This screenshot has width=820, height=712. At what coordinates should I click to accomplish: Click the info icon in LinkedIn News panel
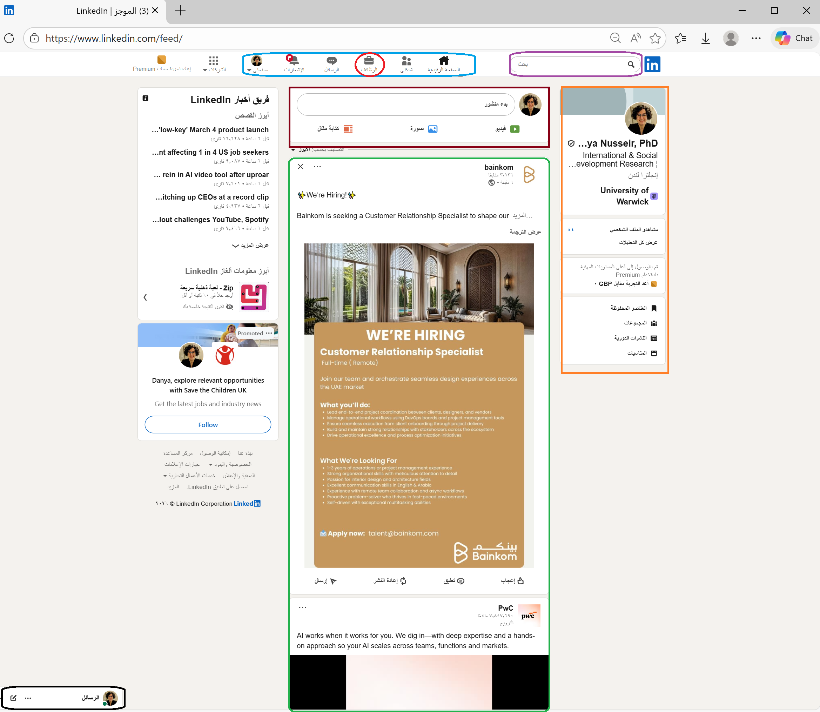(146, 98)
